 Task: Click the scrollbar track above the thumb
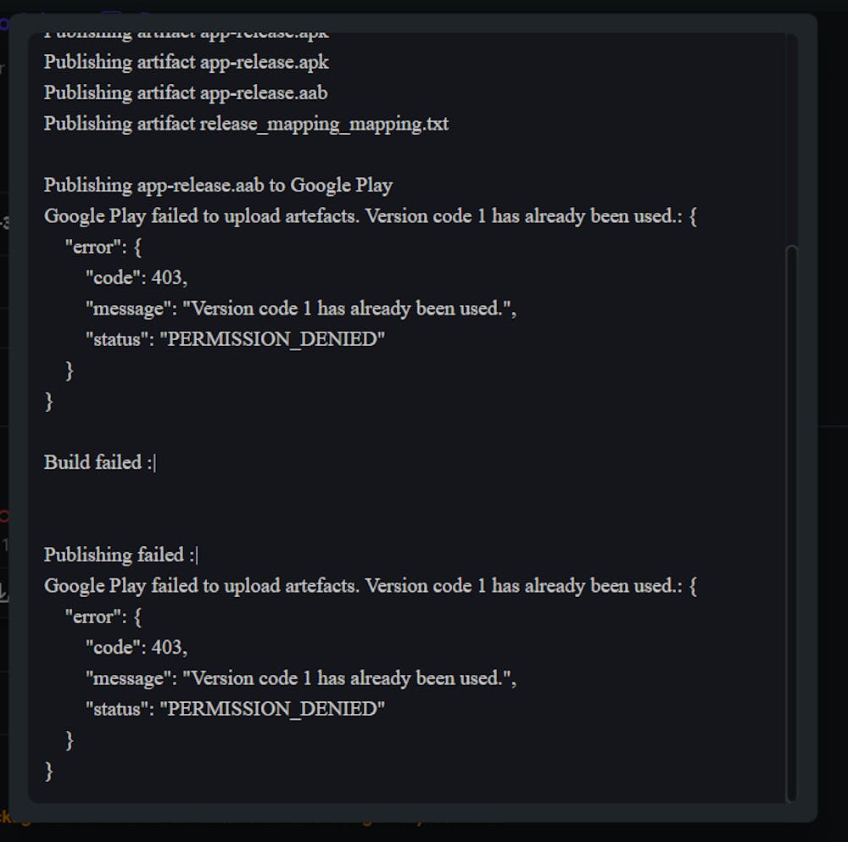(791, 136)
